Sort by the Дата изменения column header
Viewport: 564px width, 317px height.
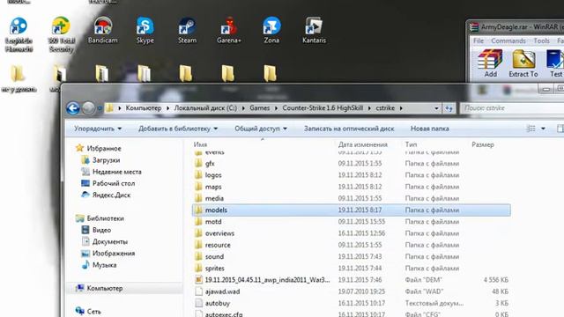point(362,144)
